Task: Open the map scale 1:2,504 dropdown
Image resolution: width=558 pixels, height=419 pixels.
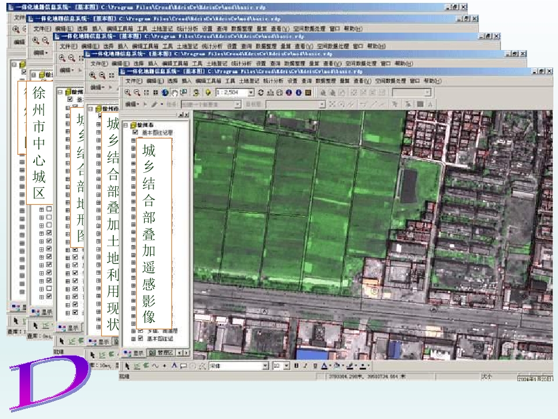Action: tap(251, 93)
